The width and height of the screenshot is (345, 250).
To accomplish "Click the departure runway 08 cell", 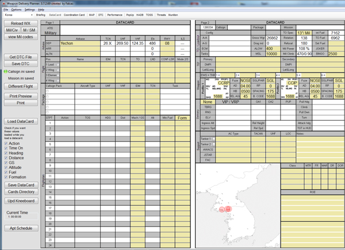I will click(167, 43).
